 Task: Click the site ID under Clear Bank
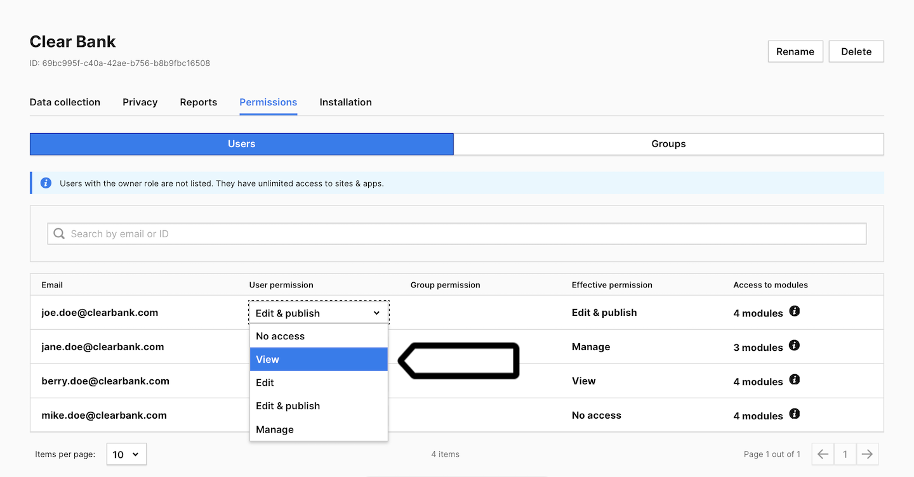120,63
